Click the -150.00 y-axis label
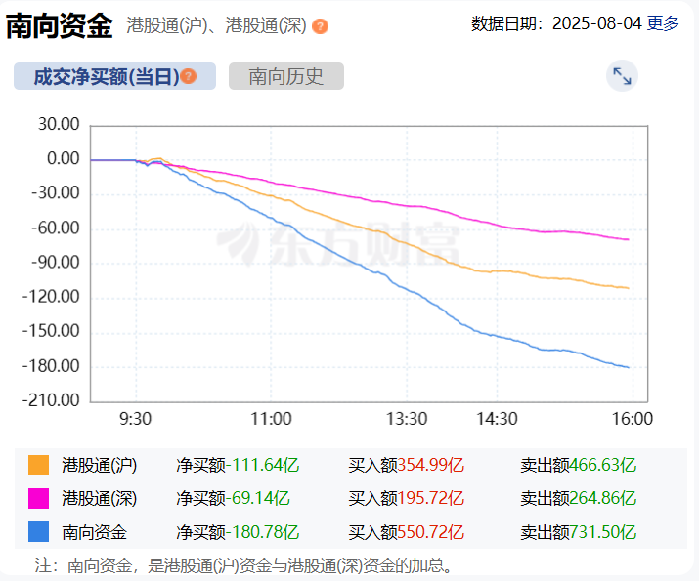The image size is (699, 581). (x=51, y=331)
